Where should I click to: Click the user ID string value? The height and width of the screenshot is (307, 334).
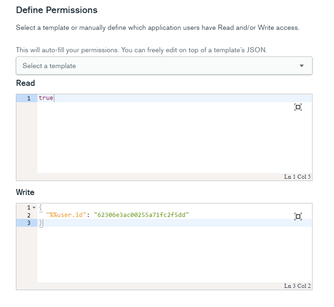point(142,215)
